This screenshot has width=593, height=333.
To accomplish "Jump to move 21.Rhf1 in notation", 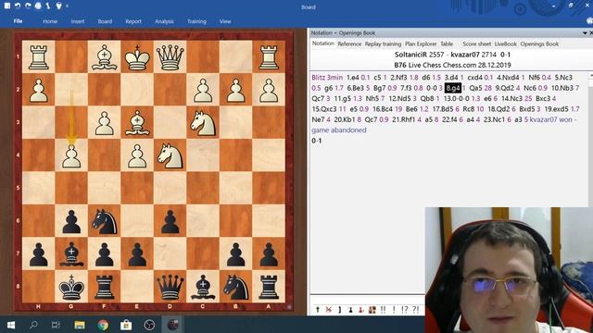I will pos(404,119).
